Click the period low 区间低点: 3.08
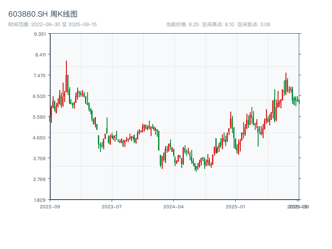The width and height of the screenshot is (332, 249). click(254, 24)
